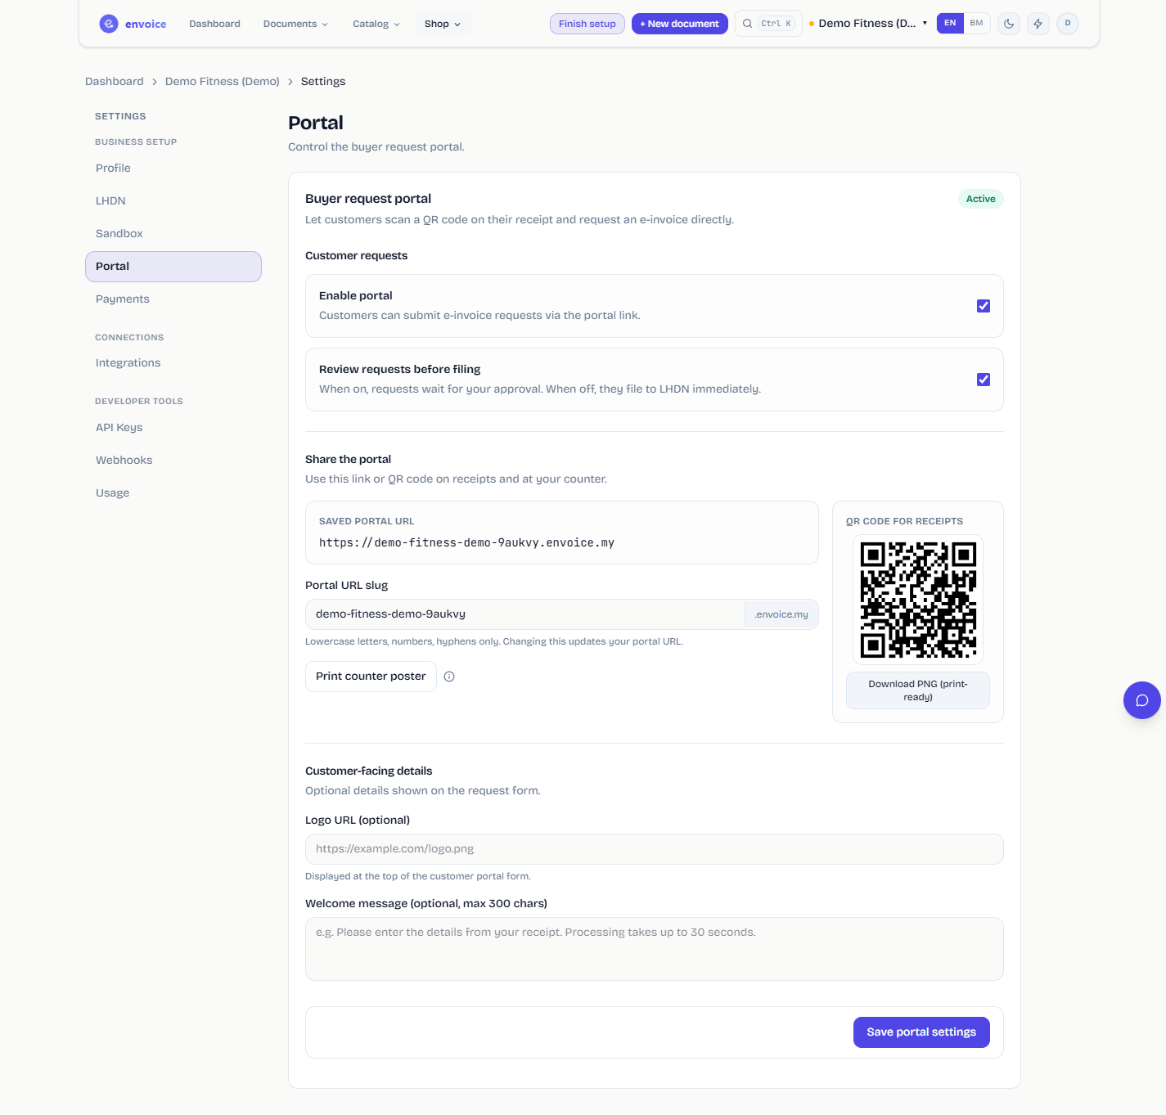Click the Portal URL slug field
The width and height of the screenshot is (1166, 1115).
click(525, 614)
